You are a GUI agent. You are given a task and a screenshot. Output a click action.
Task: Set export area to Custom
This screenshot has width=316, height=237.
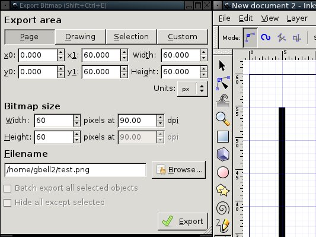click(x=183, y=37)
